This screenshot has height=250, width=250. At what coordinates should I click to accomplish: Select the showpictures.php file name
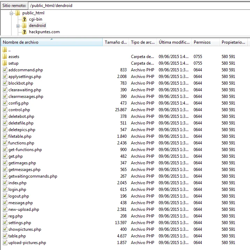coord(25,229)
